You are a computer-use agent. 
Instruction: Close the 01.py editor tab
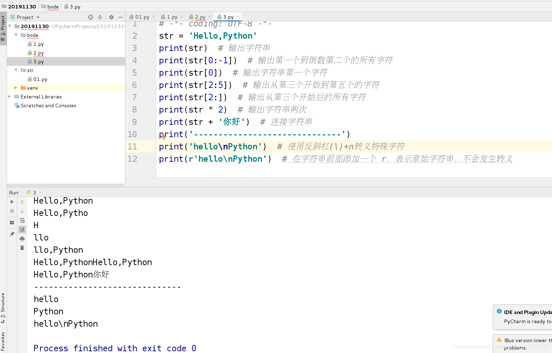153,17
